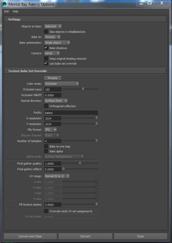Screen dimensions: 172x243
Task: Click the Y resolution slider handle
Action: tap(97, 124)
